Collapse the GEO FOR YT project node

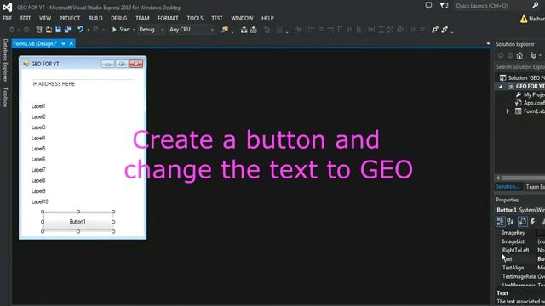pos(501,87)
